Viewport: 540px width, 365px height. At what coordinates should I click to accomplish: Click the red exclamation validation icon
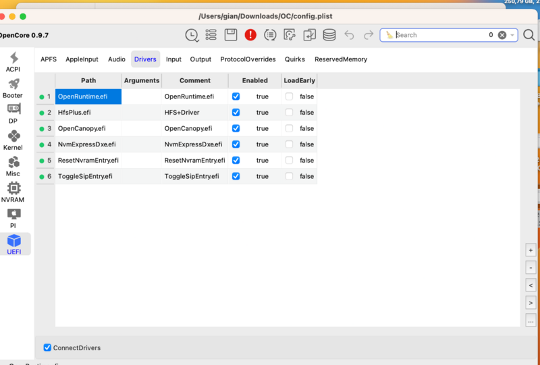pos(250,35)
